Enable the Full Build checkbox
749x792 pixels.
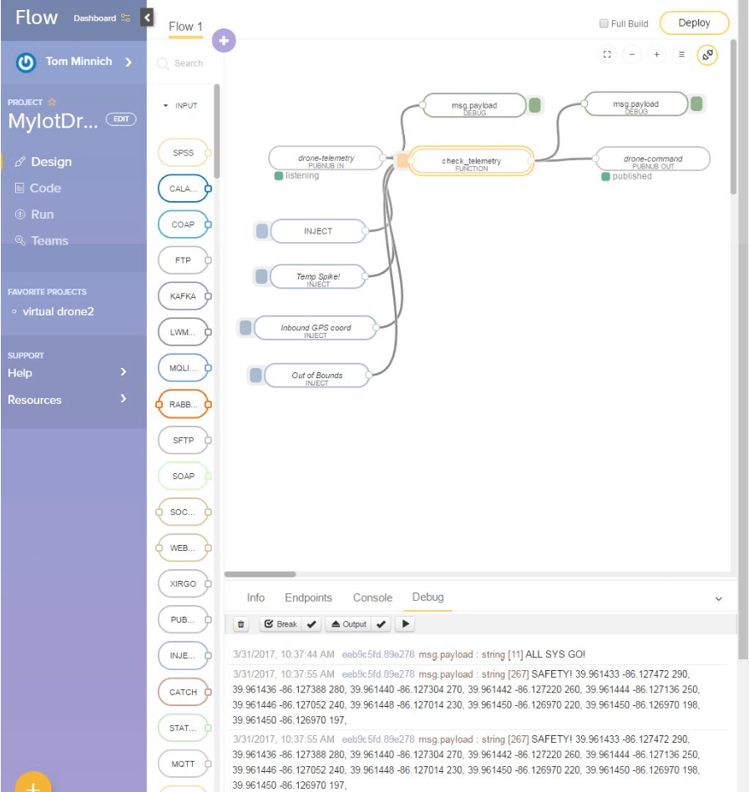604,23
